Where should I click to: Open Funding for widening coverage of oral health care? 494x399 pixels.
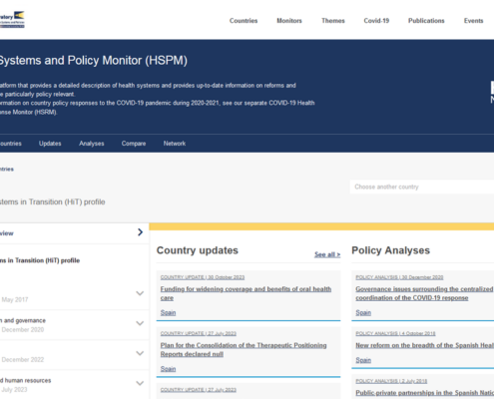(x=246, y=293)
